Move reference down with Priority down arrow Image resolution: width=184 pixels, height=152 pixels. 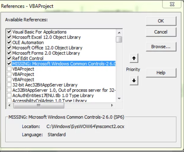point(134,80)
